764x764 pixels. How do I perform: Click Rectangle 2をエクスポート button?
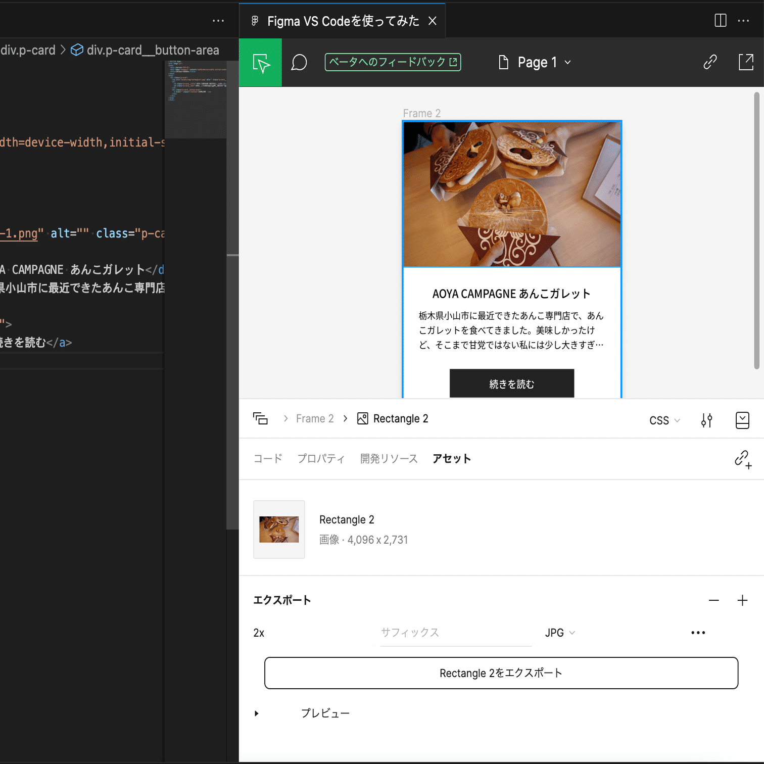coord(501,673)
